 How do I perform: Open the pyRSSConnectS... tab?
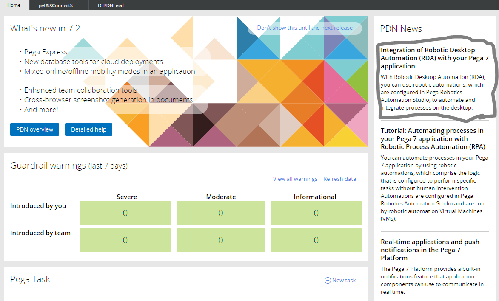pyautogui.click(x=57, y=6)
